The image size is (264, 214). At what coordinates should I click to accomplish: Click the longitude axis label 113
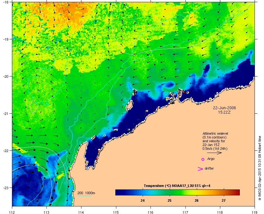47,212
